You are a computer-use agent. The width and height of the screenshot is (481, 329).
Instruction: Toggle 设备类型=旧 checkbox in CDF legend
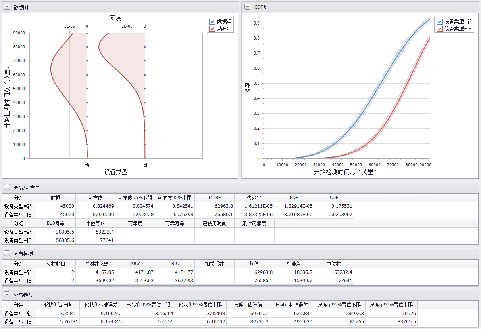439,29
